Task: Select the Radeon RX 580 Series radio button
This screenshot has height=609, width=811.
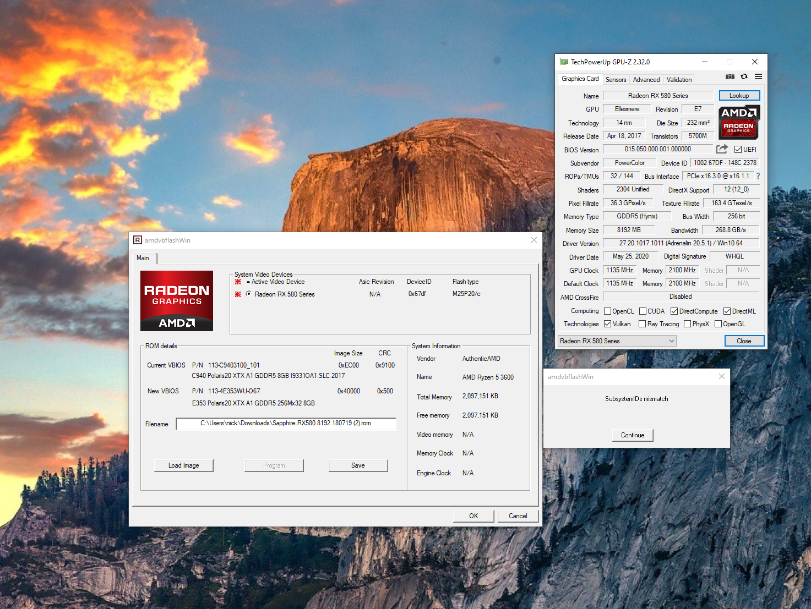Action: click(x=249, y=294)
